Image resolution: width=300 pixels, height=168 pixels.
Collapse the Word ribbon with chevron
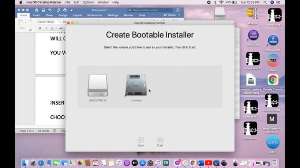[179, 15]
